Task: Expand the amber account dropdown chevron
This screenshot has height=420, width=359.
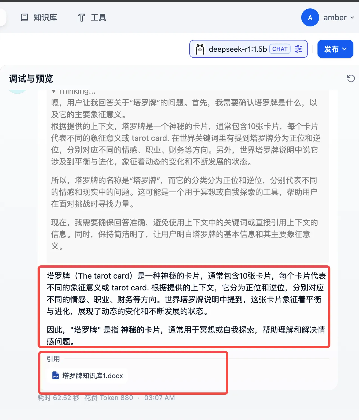Action: click(x=352, y=18)
